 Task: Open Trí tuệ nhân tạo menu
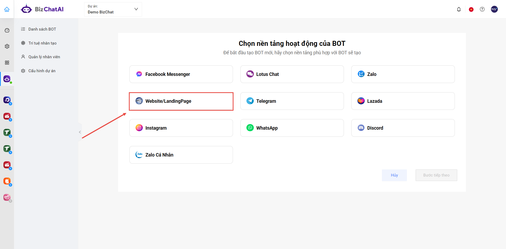click(39, 43)
